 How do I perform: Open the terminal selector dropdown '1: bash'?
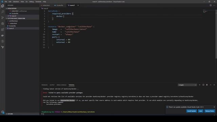click(x=187, y=85)
